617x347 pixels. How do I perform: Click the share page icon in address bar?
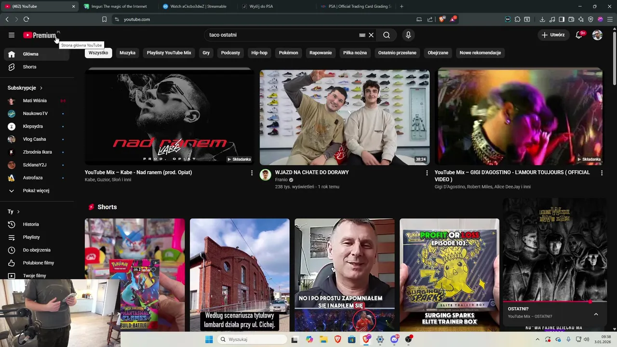(x=429, y=19)
